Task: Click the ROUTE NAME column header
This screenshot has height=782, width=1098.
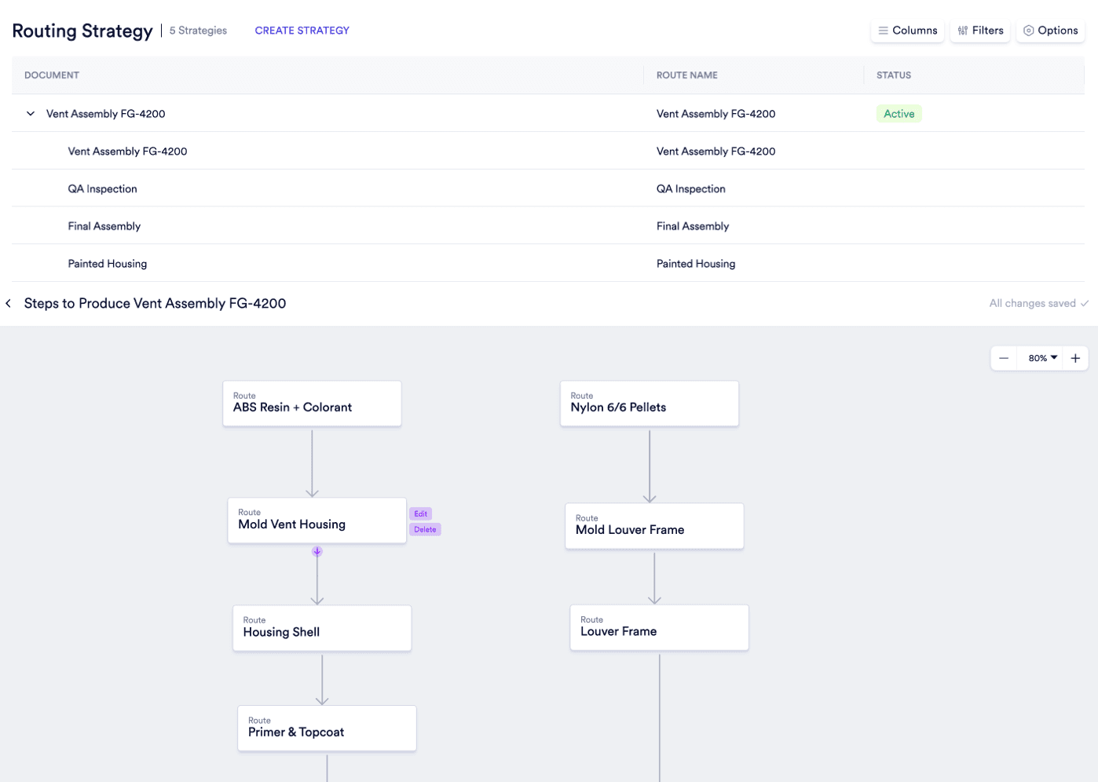Action: pos(686,75)
